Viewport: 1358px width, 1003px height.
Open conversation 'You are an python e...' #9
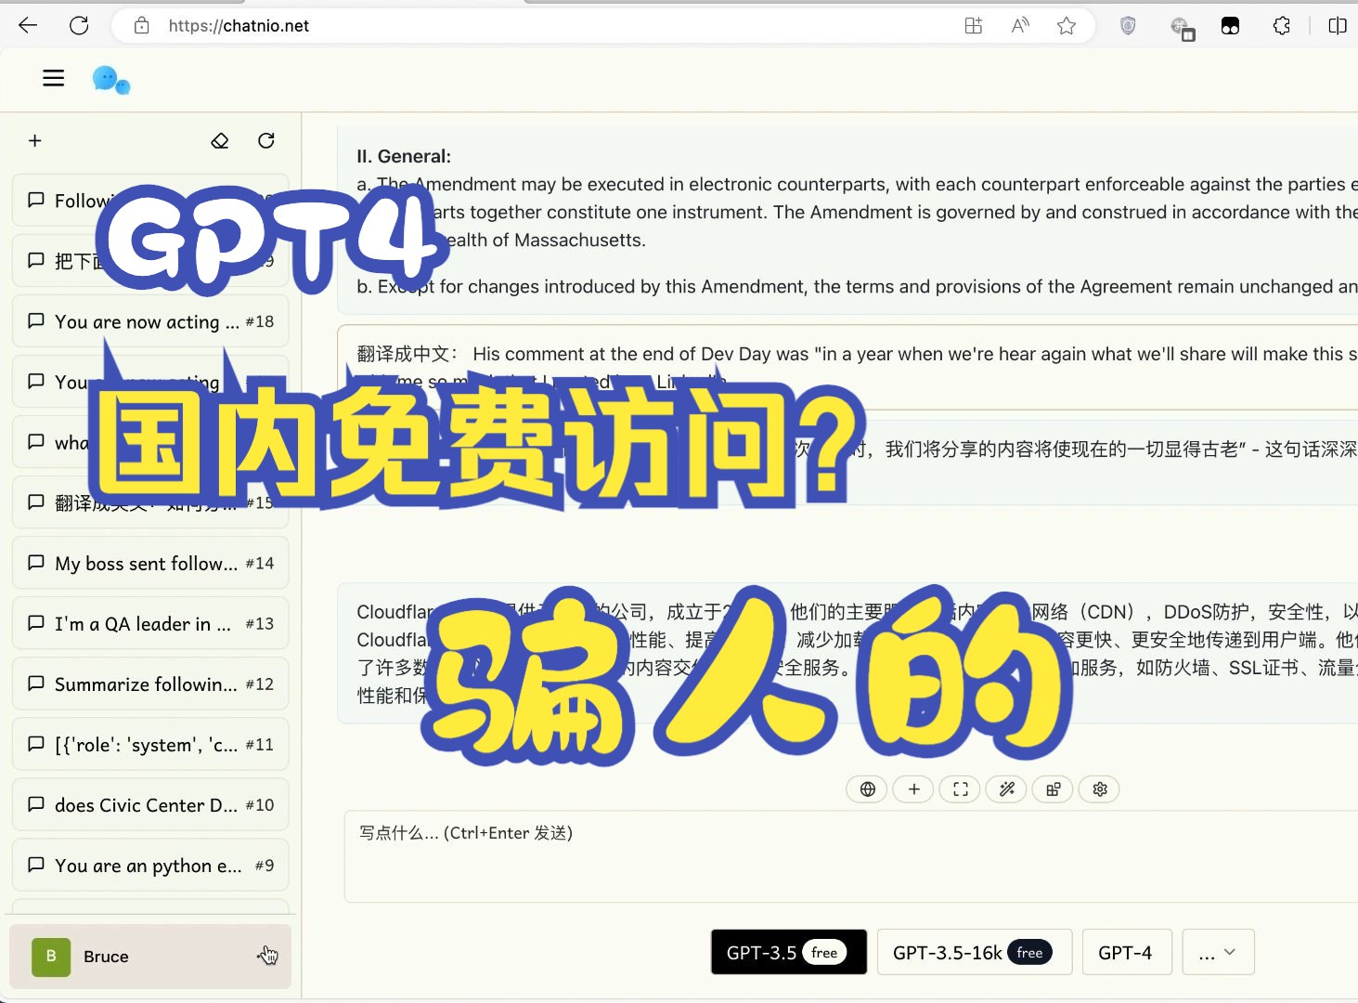[x=150, y=865]
